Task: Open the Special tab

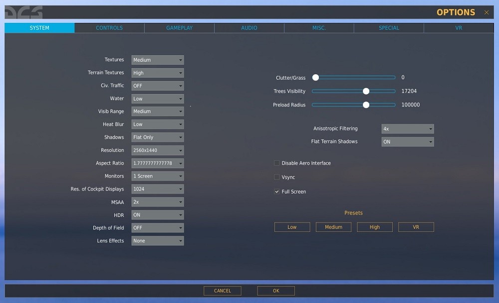Action: 389,28
